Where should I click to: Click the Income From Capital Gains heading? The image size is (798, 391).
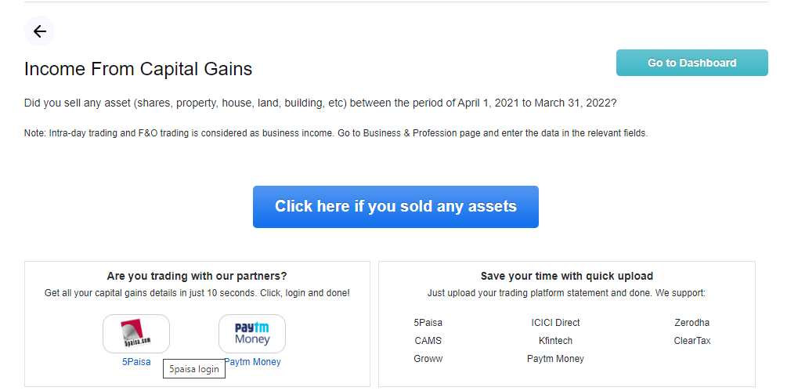tap(138, 69)
